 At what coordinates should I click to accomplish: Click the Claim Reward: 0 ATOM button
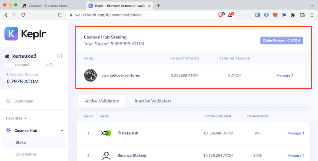point(281,41)
